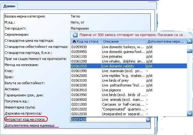Image resolution: width=193 pixels, height=135 pixels.
Task: Select row 02011000 Carcases or half-carcases
Action: (x=129, y=104)
